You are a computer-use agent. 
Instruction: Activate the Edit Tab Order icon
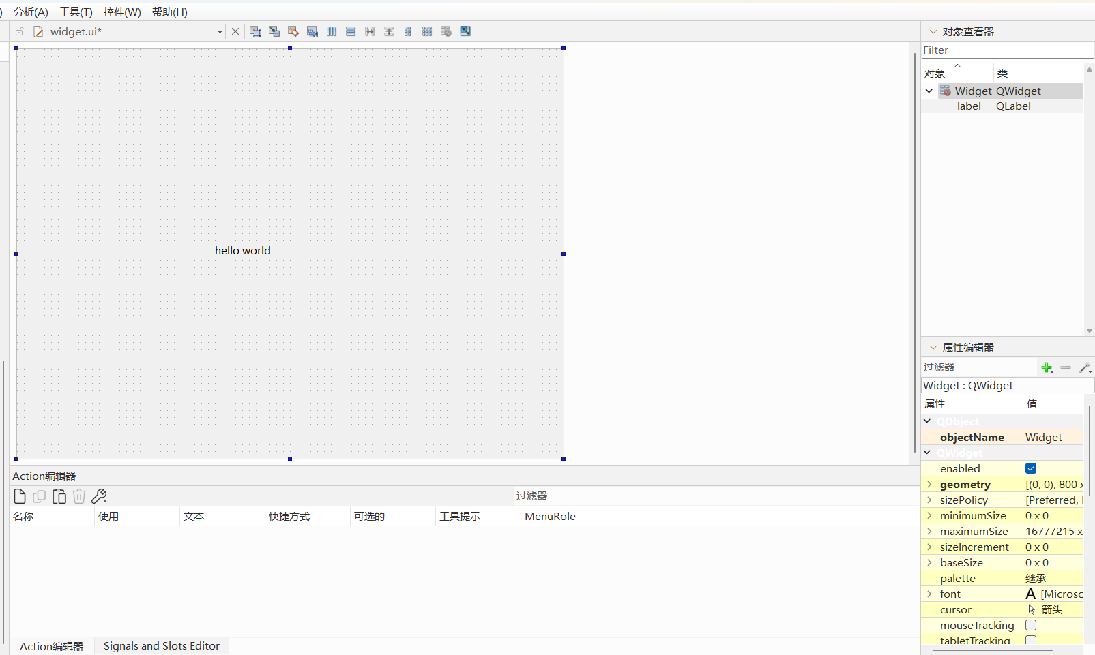tap(312, 31)
